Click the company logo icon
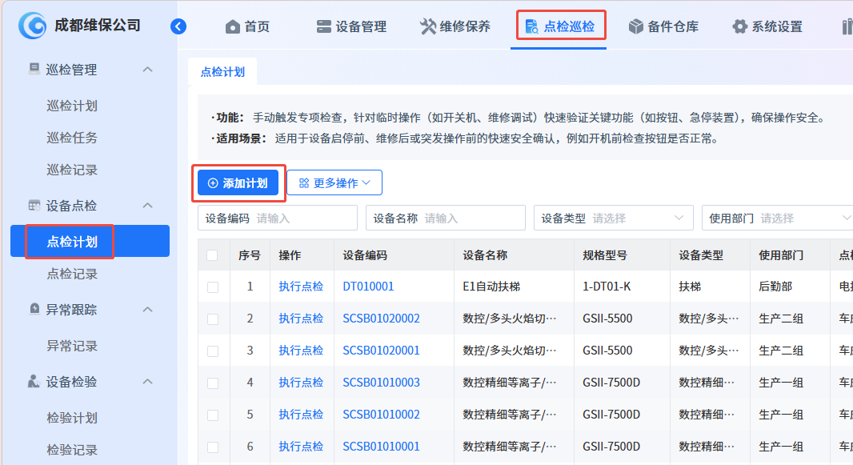The height and width of the screenshot is (465, 853). [x=32, y=26]
